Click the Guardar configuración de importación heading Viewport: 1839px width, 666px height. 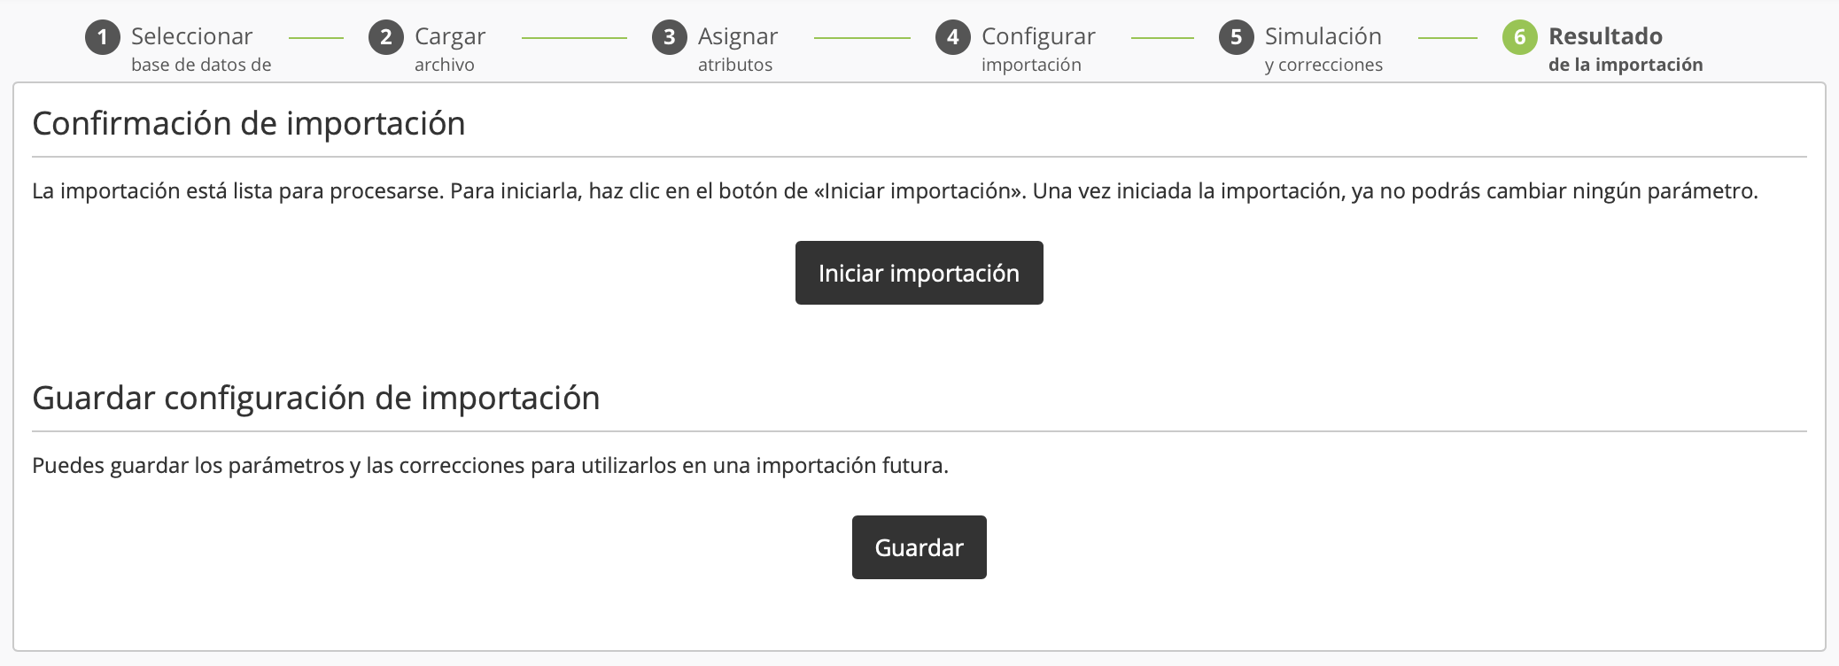[x=316, y=398]
